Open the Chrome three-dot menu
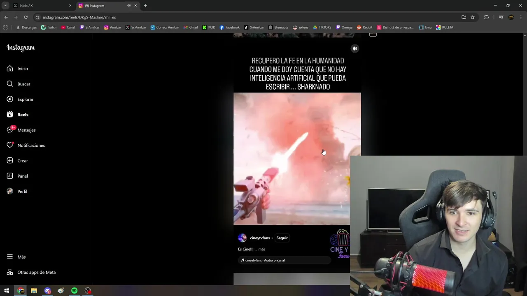Viewport: 527px width, 296px height. tap(521, 17)
